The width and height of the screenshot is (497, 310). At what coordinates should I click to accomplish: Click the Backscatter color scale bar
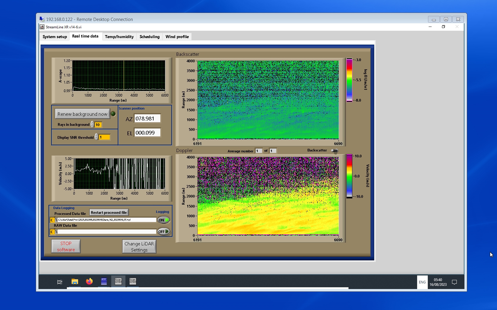click(x=349, y=80)
